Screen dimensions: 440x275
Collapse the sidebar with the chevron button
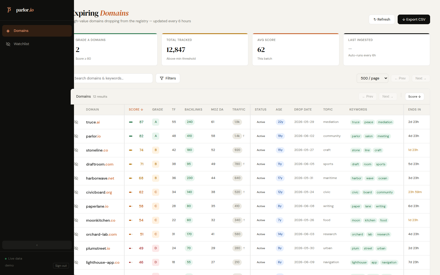37,245
